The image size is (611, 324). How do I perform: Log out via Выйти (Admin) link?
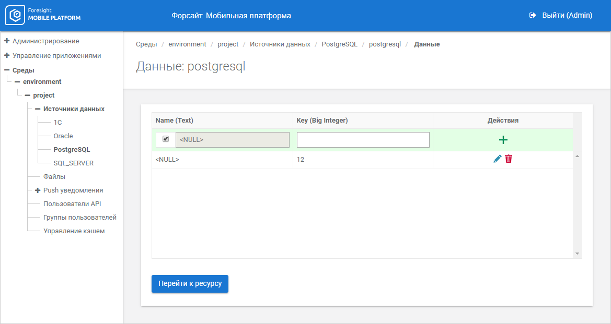pos(567,16)
